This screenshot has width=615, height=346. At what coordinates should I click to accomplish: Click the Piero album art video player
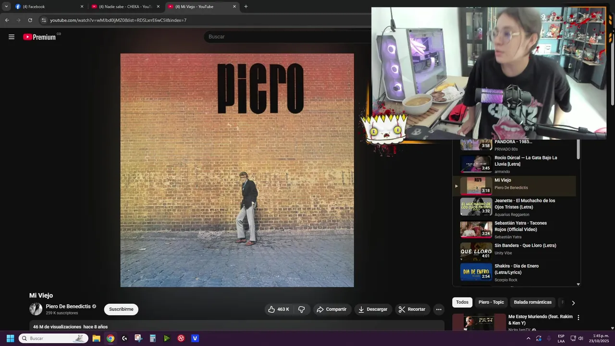pos(237,170)
